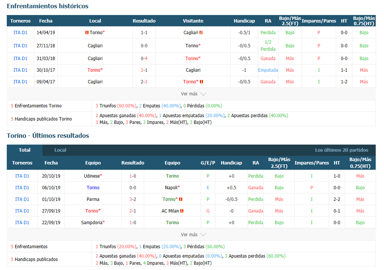Open ITA D1 link for 14/04/19 match
Image resolution: width=384 pixels, height=270 pixels.
click(x=20, y=33)
